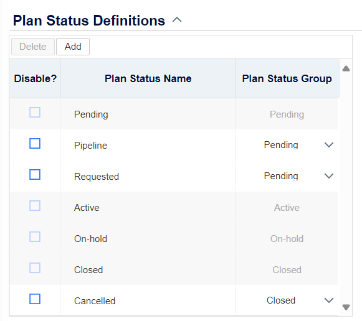The height and width of the screenshot is (321, 362).
Task: Select the Plan Status Name column header
Action: click(x=148, y=78)
